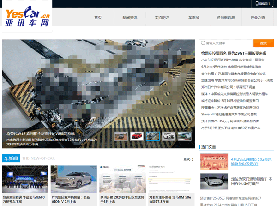This screenshot has height=206, width=277.
Task: Open FF董事会 贾跃亭 CEO article
Action: [x=230, y=108]
